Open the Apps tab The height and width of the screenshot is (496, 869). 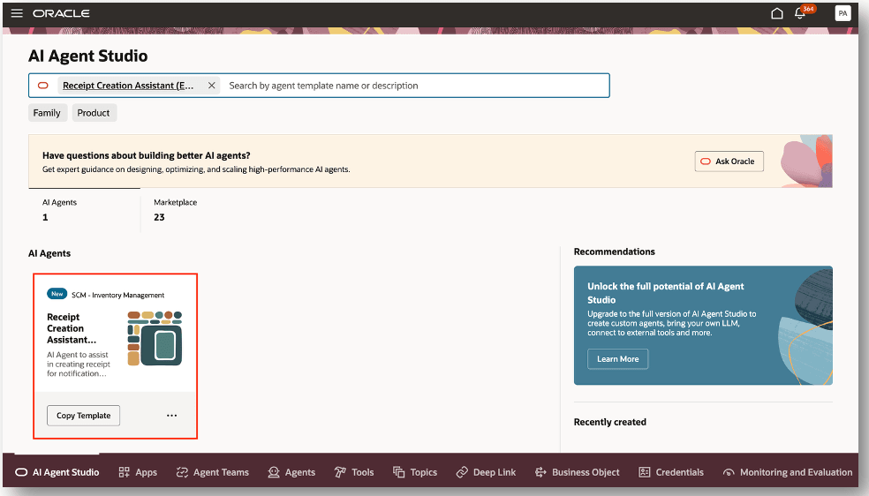click(138, 472)
